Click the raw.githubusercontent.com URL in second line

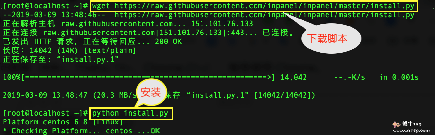coord(264,15)
